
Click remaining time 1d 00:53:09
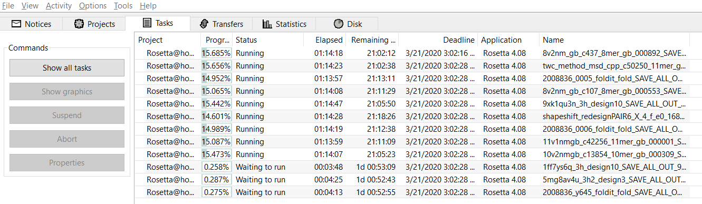click(376, 167)
